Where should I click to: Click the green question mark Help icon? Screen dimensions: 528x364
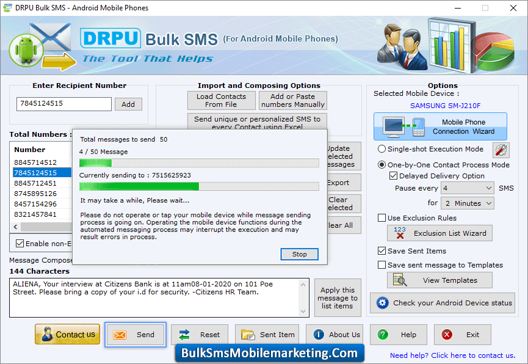[383, 335]
